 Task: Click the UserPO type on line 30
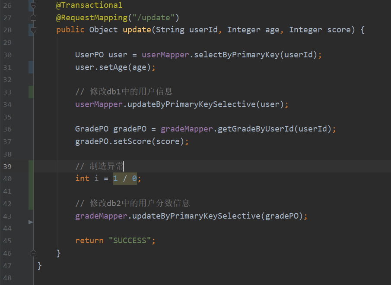(x=89, y=55)
